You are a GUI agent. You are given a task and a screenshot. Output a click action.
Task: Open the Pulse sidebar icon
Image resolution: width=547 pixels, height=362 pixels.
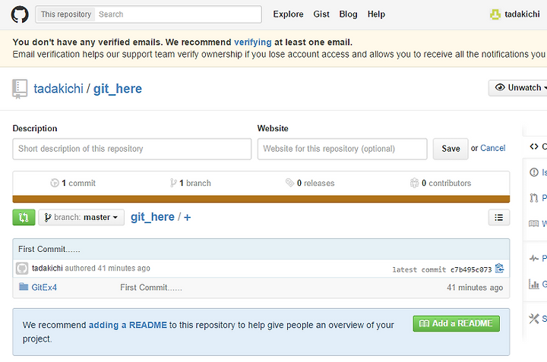click(534, 258)
